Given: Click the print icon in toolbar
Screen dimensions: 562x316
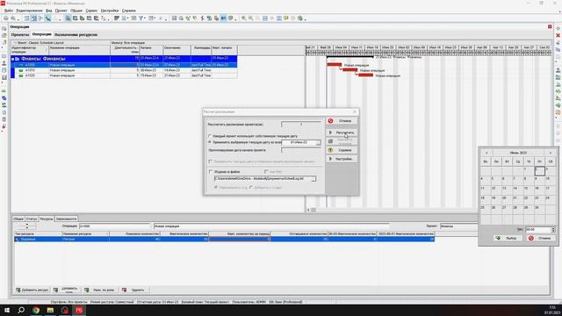Looking at the screenshot, I should 6,18.
